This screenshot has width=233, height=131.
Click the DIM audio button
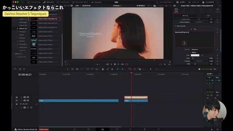click(215, 69)
